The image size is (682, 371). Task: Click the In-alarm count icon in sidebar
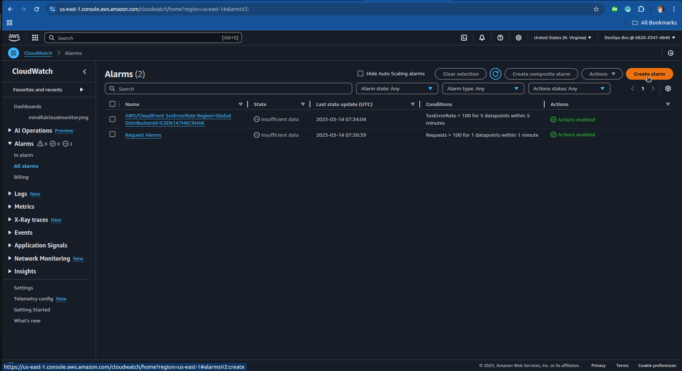point(40,144)
